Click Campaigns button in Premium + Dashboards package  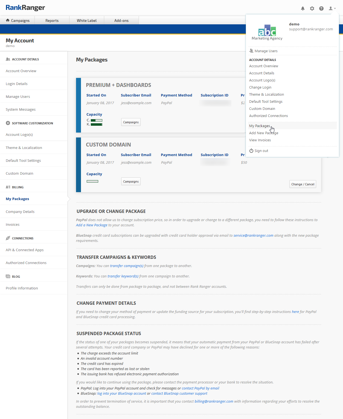[x=131, y=122]
